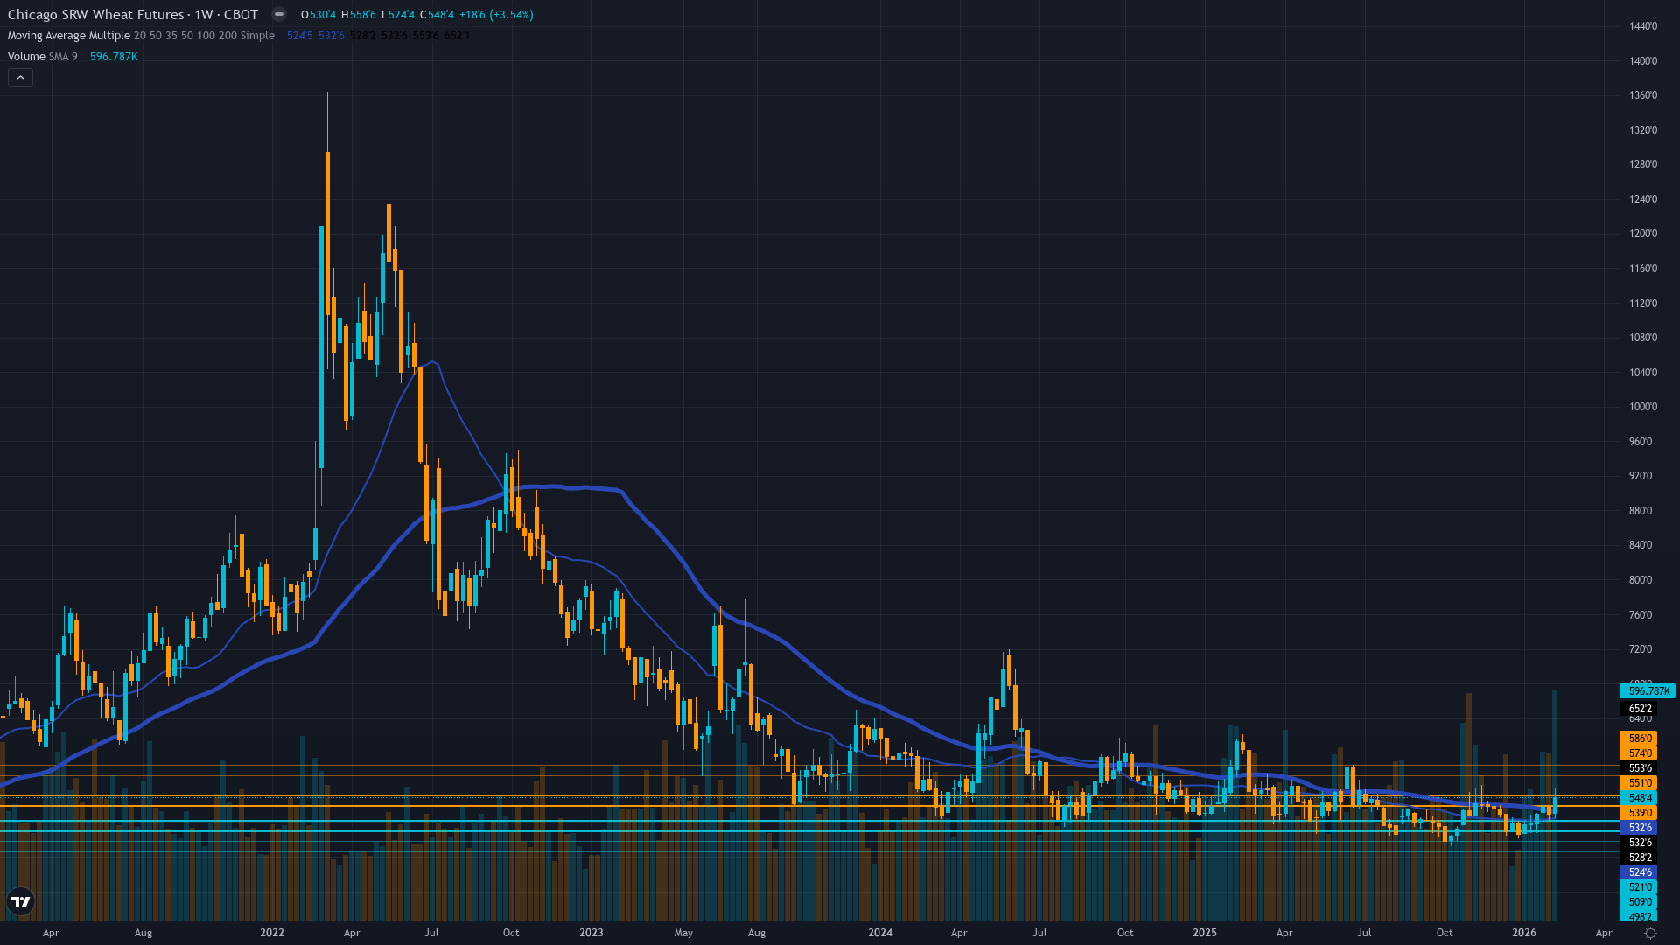The width and height of the screenshot is (1680, 945).
Task: Click the 1360'0 price scale tick
Action: pyautogui.click(x=1642, y=95)
